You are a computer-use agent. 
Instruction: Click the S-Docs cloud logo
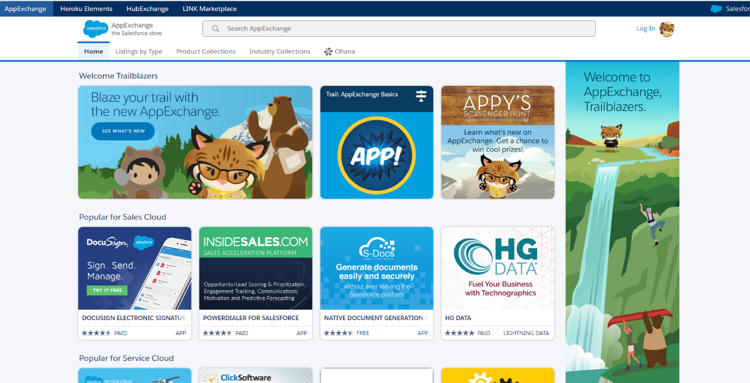pyautogui.click(x=377, y=249)
